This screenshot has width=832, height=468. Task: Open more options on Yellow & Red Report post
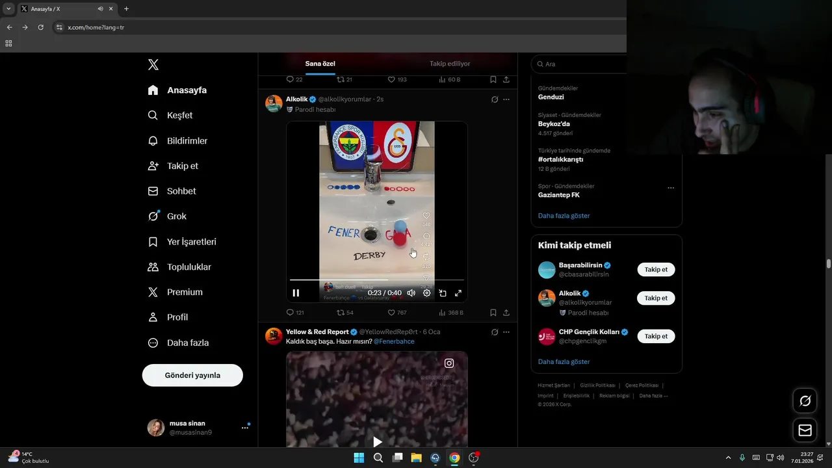506,332
